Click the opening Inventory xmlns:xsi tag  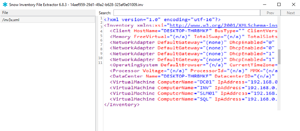(191, 25)
